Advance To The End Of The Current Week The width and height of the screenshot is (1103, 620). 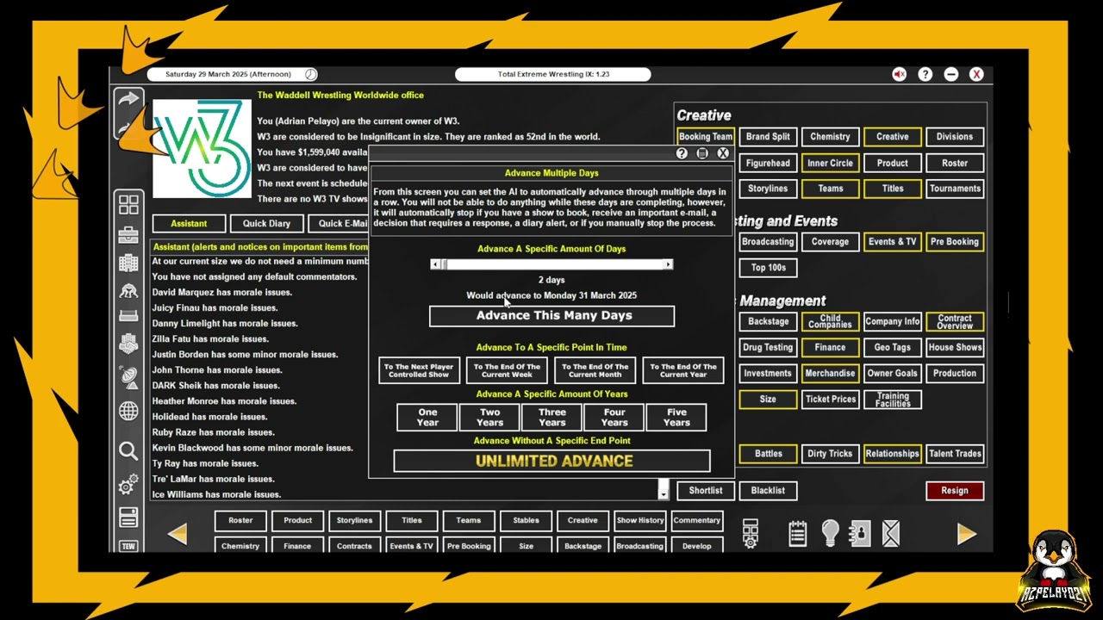click(507, 370)
